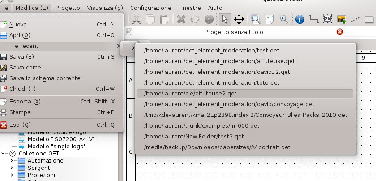Open the Visualizza (g) menu
Screen dimensions: 376x181
[x=105, y=8]
